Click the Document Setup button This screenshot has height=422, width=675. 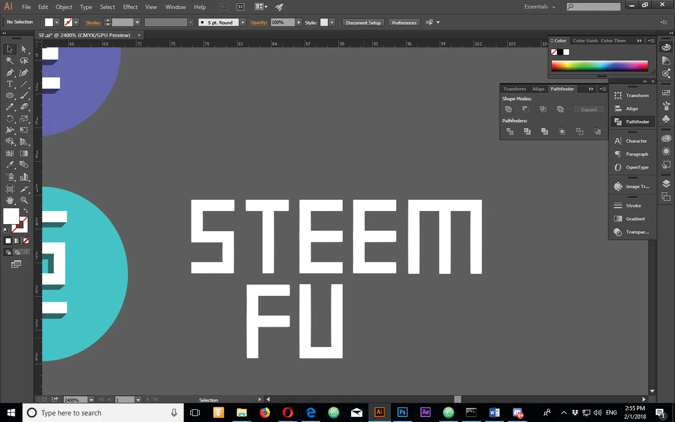pyautogui.click(x=363, y=23)
